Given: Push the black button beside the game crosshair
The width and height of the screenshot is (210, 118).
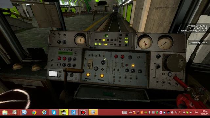Looking at the screenshot, I should pos(103,62).
